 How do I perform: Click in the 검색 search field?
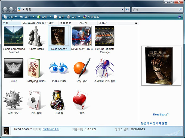tap(156, 10)
